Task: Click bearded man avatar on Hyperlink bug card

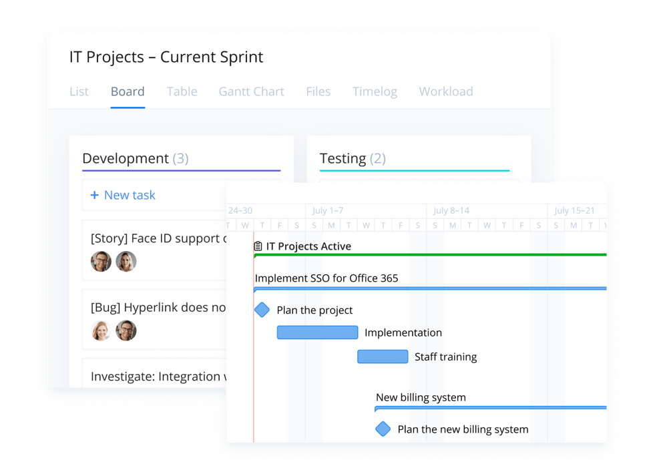Action: click(x=126, y=330)
